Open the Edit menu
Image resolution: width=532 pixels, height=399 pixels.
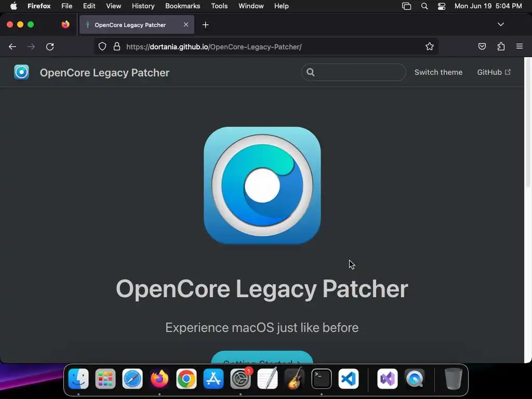tap(89, 6)
